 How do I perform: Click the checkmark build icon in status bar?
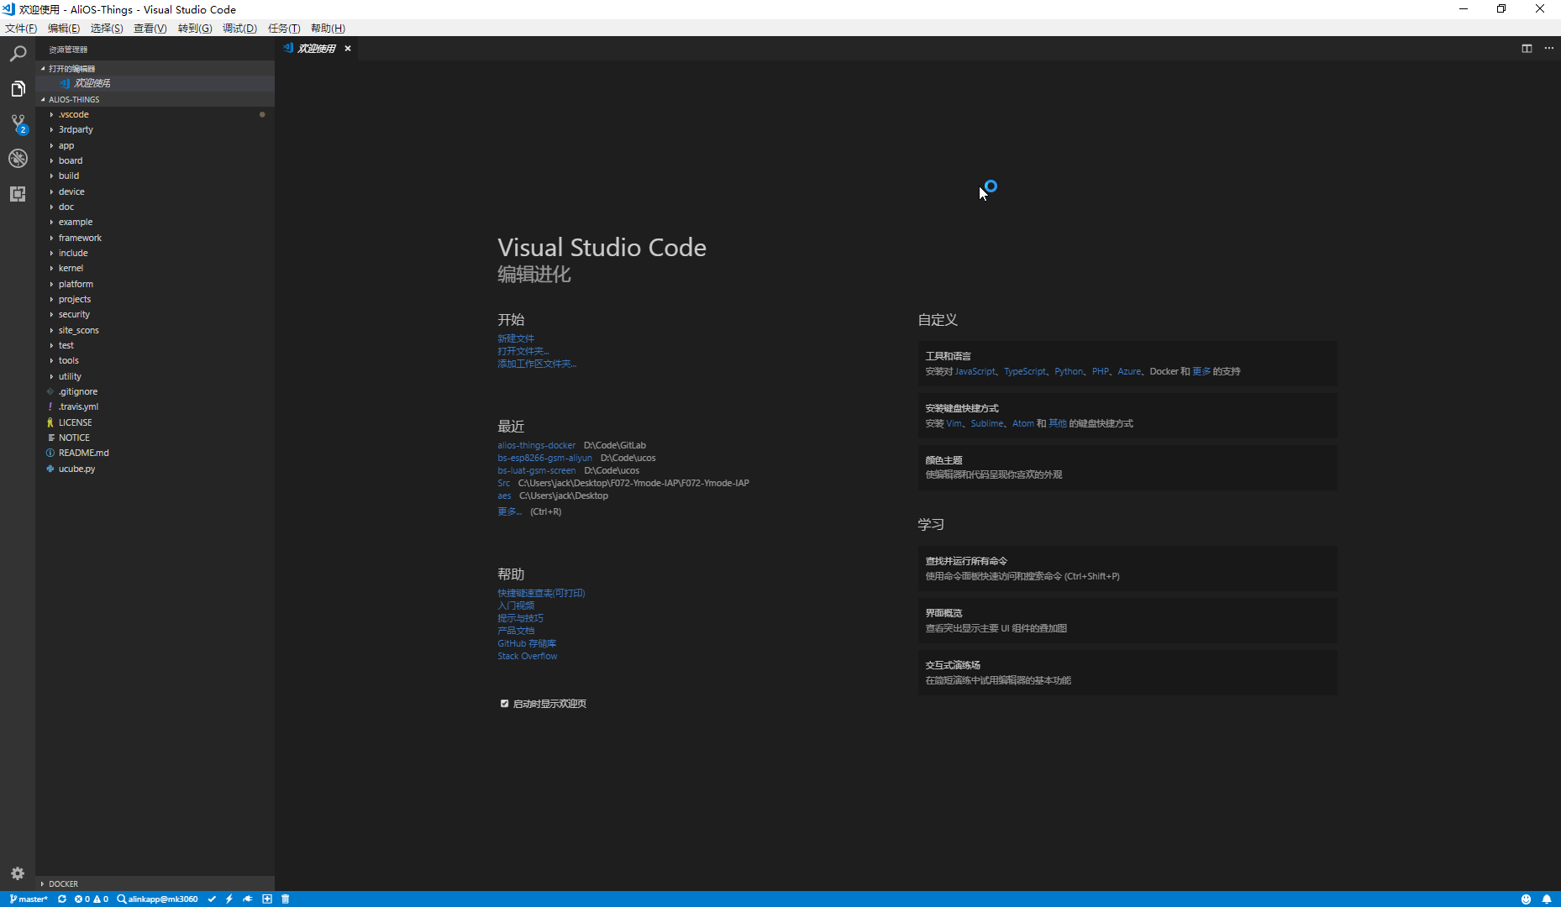tap(212, 899)
